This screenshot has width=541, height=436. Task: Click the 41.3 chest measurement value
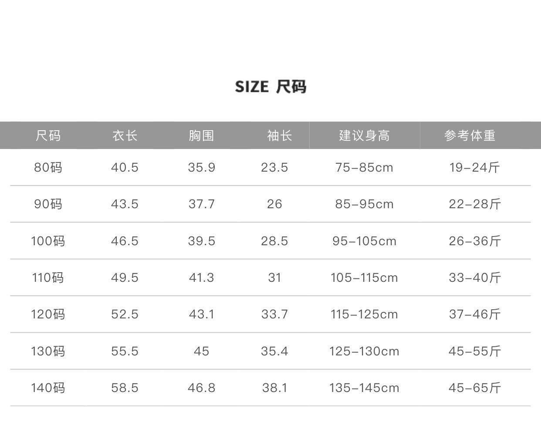tap(202, 277)
